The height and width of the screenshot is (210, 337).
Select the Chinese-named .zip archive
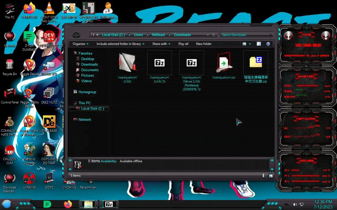pos(256,67)
